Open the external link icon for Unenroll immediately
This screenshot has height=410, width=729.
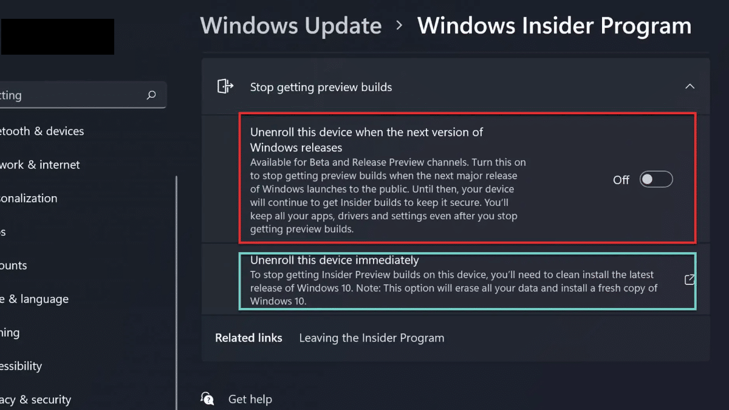690,279
